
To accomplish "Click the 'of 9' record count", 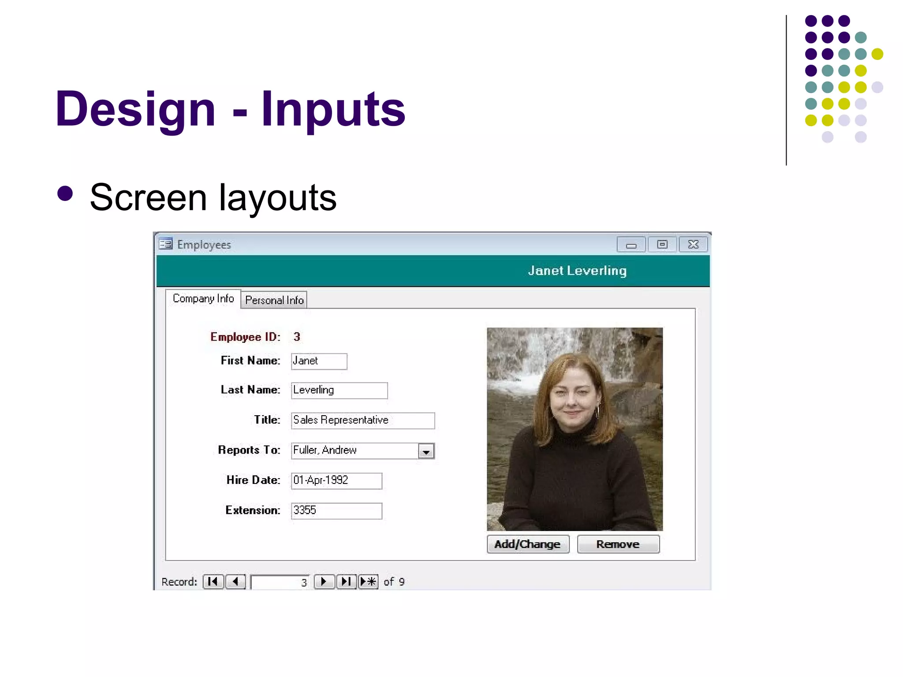I will [x=394, y=582].
